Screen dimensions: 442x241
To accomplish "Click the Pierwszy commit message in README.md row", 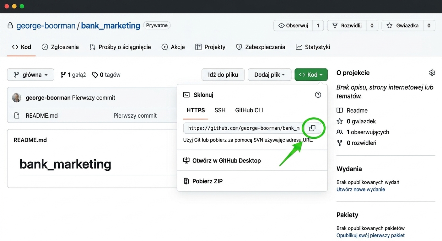I will (135, 115).
